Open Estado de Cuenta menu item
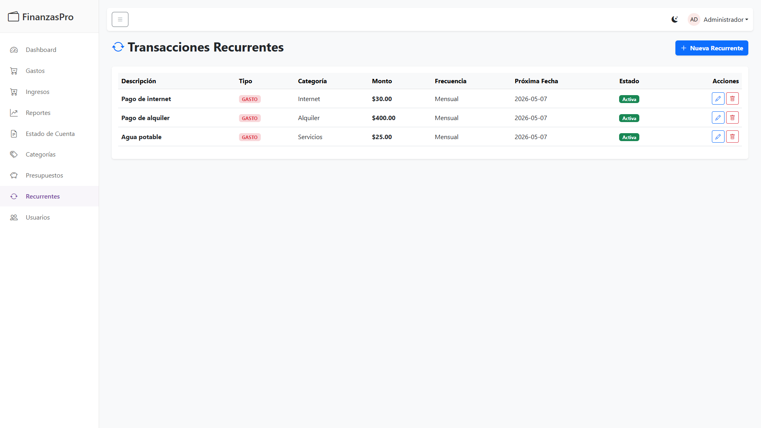This screenshot has width=761, height=428. pyautogui.click(x=49, y=134)
